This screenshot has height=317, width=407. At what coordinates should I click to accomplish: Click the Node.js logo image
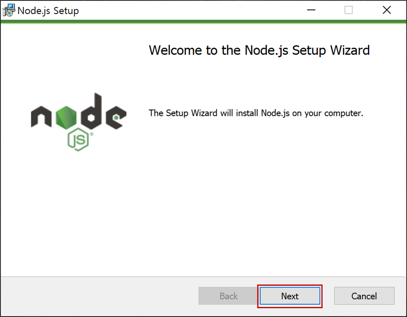point(79,122)
